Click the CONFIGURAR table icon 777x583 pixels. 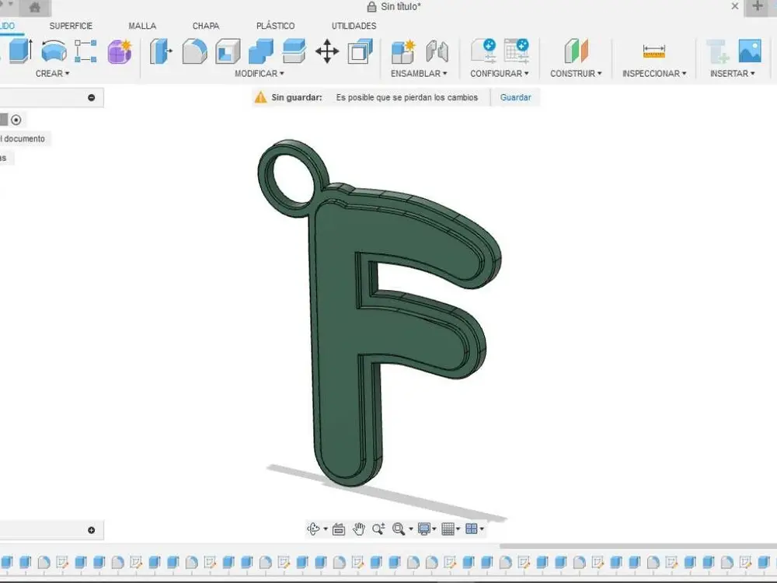(517, 51)
